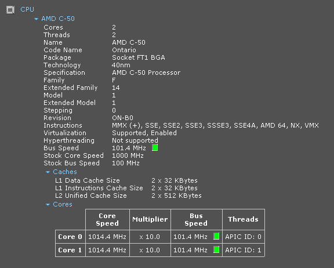This screenshot has height=268, width=334.
Task: Select the Revision value ON-B0
Action: [x=123, y=118]
